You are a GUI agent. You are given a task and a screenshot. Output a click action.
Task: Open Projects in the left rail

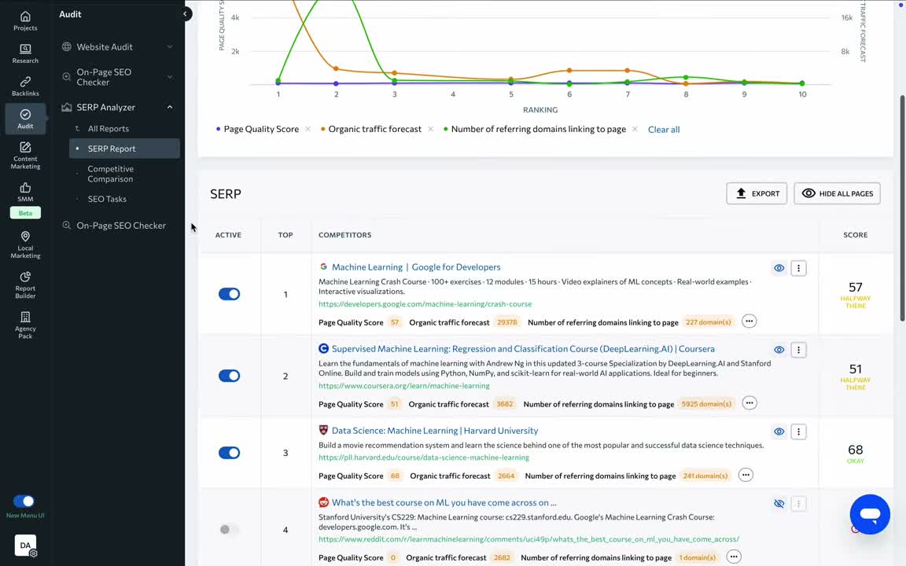(x=25, y=20)
